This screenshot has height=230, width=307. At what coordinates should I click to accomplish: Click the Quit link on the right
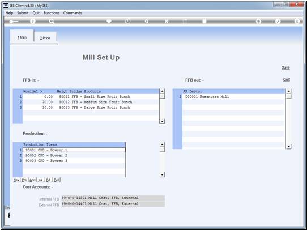pyautogui.click(x=287, y=79)
